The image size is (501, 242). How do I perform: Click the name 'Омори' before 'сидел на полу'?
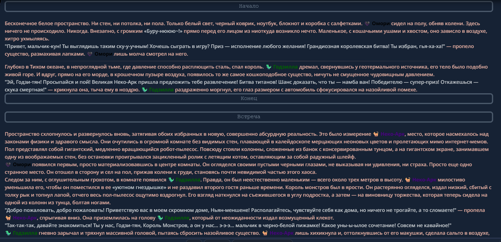381,24
